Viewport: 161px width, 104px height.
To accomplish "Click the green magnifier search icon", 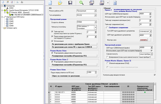I will (x=81, y=3).
